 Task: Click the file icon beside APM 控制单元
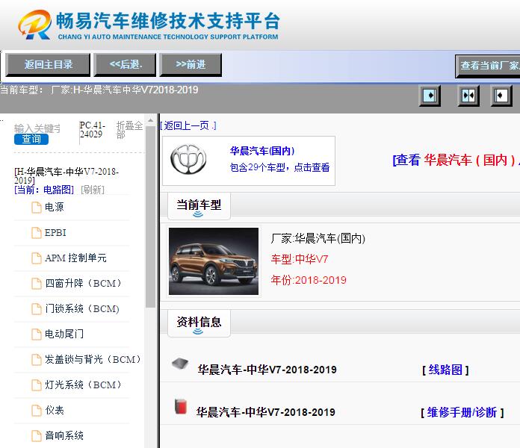tap(36, 258)
